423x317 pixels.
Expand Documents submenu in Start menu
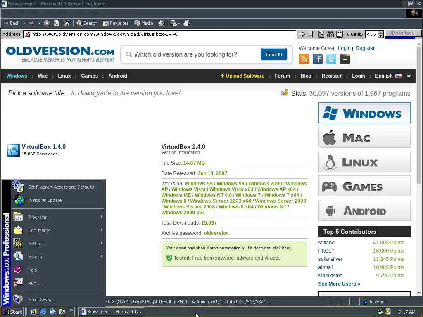[58, 230]
